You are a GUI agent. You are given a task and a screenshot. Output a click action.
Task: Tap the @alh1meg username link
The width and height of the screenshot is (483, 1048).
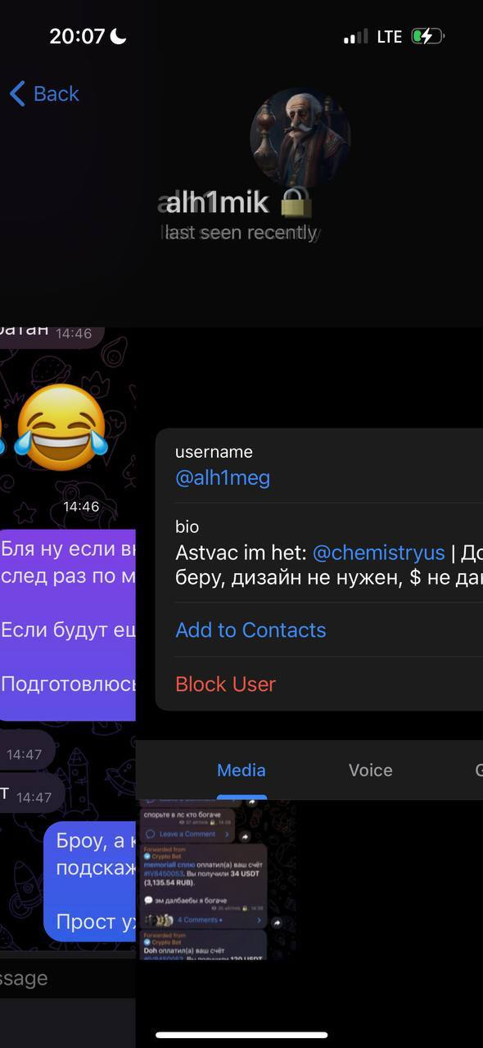coord(223,477)
